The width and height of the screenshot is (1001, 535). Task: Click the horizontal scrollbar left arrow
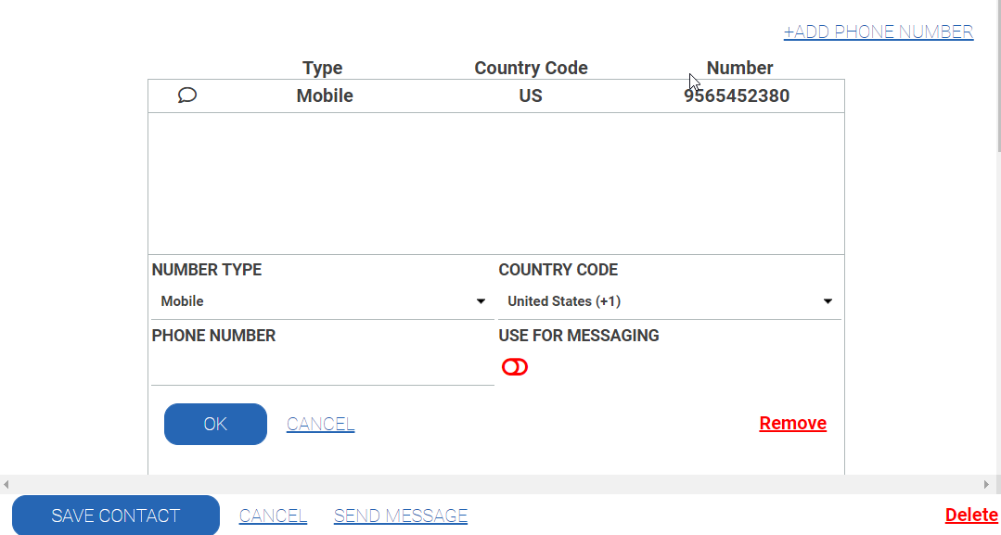(6, 484)
